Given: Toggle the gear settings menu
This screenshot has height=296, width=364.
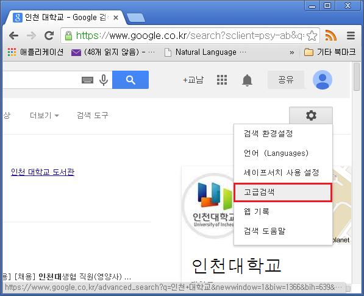Looking at the screenshot, I should pyautogui.click(x=311, y=115).
